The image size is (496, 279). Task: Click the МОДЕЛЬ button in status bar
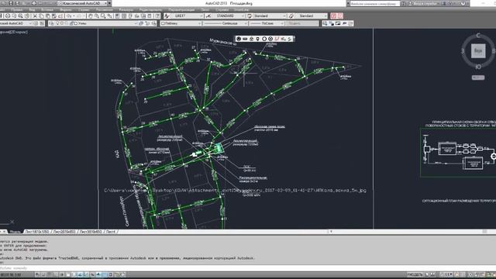[415, 274]
